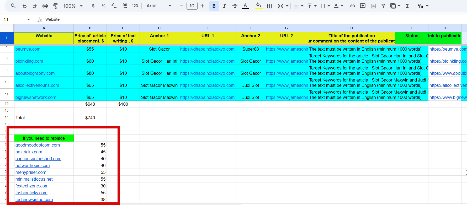Select the $640 sum cell

click(90, 104)
